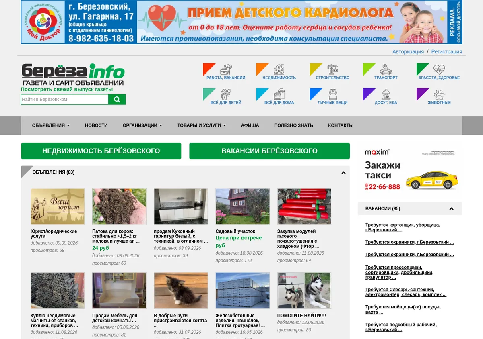Open the Работа, вакансии category icon

(x=226, y=69)
